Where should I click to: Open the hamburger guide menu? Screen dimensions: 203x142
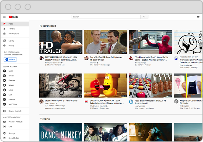click(x=4, y=17)
